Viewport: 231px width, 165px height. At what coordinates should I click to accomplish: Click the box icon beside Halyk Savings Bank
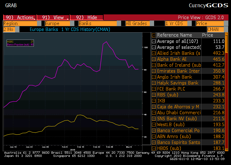pyautogui.click(x=154, y=83)
